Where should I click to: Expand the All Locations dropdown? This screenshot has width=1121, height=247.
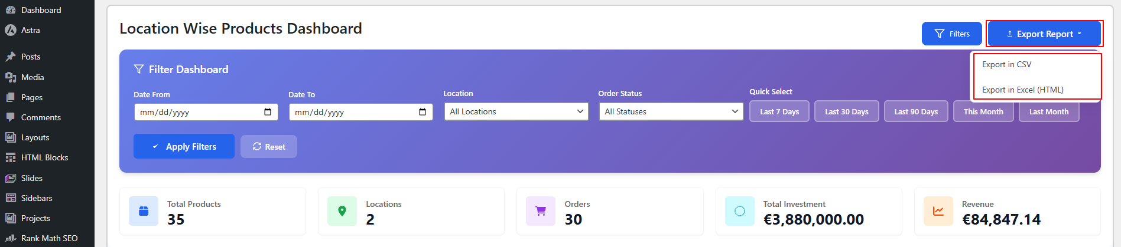point(516,111)
